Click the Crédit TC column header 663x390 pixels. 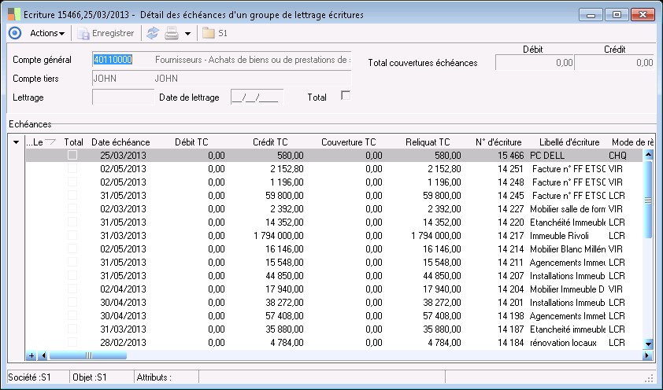[x=269, y=142]
